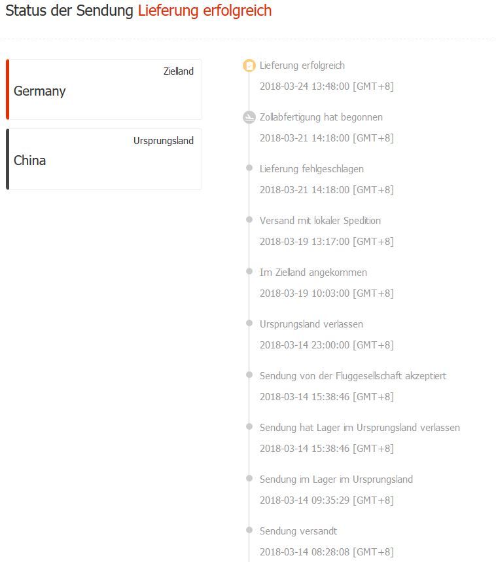Select the China origin country card
Viewport: 496px width, 562px height.
(x=105, y=159)
